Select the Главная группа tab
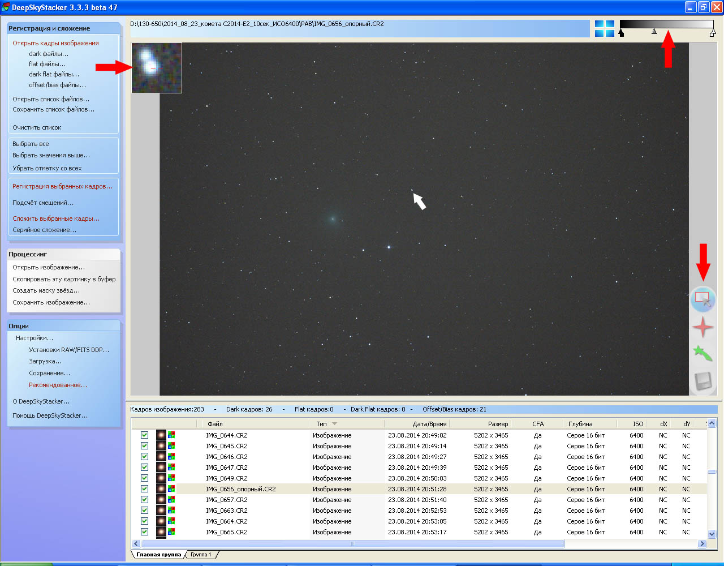The image size is (724, 566). pos(158,555)
